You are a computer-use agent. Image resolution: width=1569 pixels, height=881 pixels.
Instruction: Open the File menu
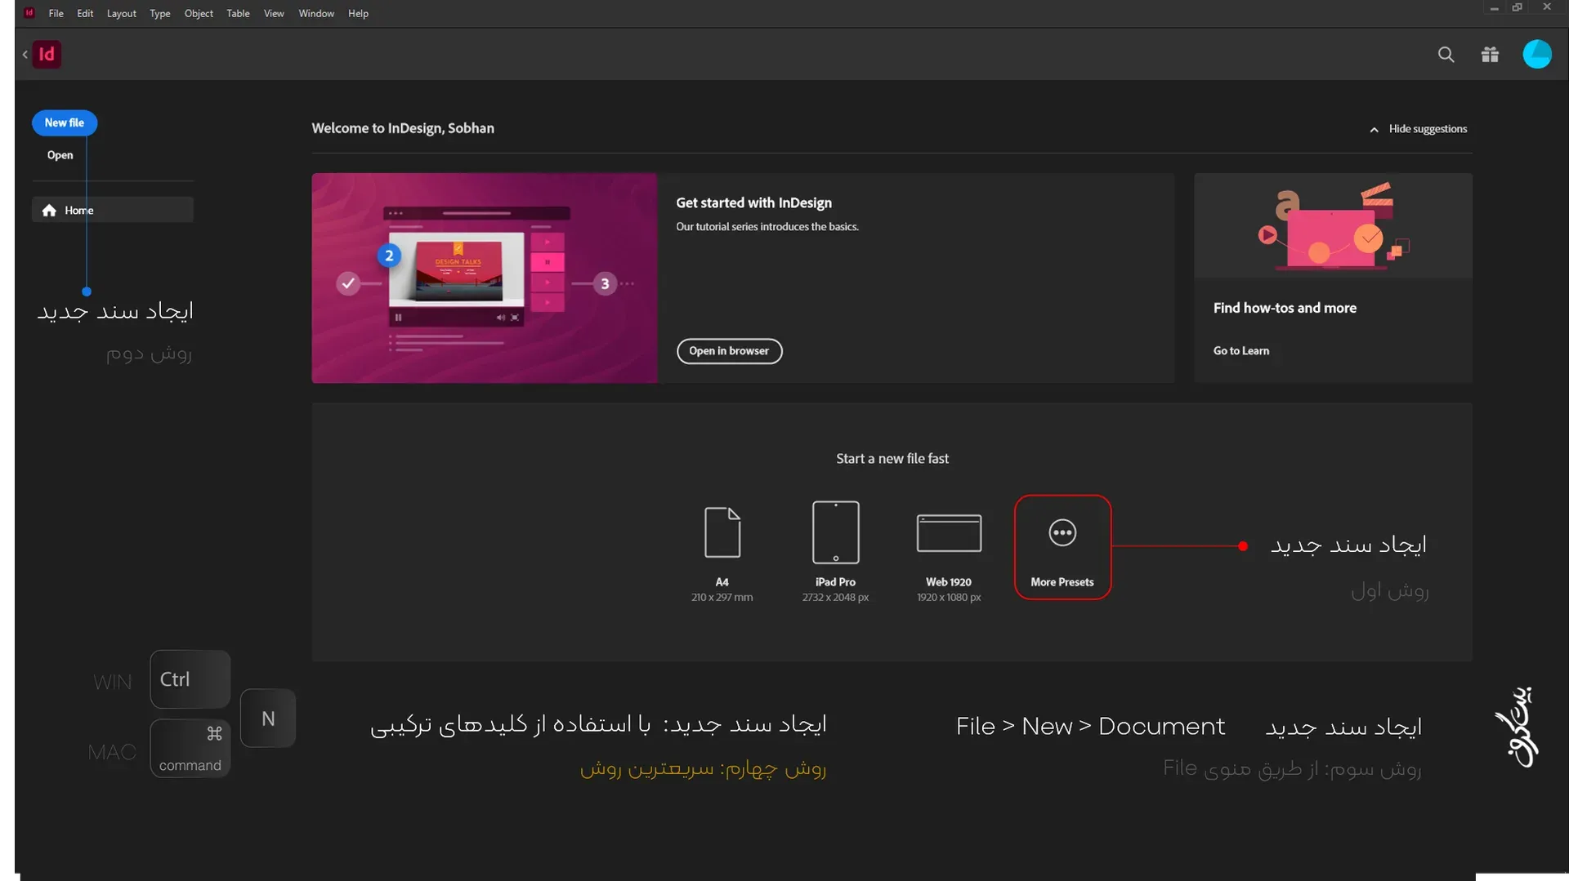click(x=56, y=13)
